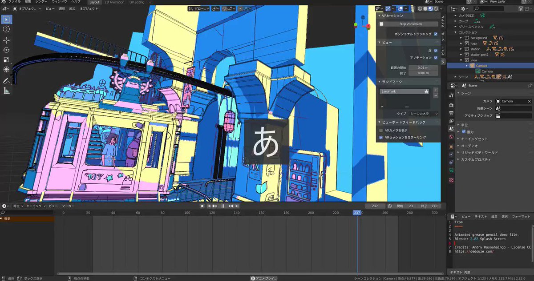Expand the station collection in outliner
The width and height of the screenshot is (534, 281).
pos(461,49)
